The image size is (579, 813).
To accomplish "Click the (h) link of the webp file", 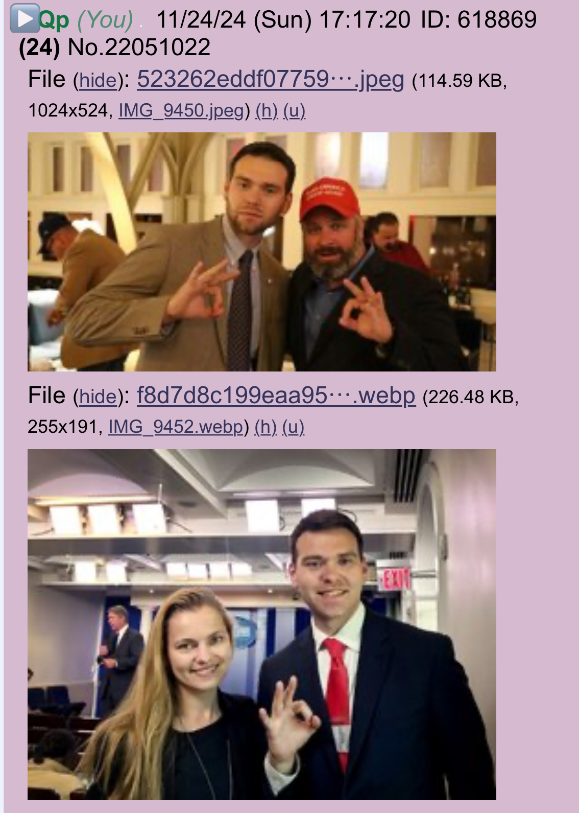I will [266, 427].
